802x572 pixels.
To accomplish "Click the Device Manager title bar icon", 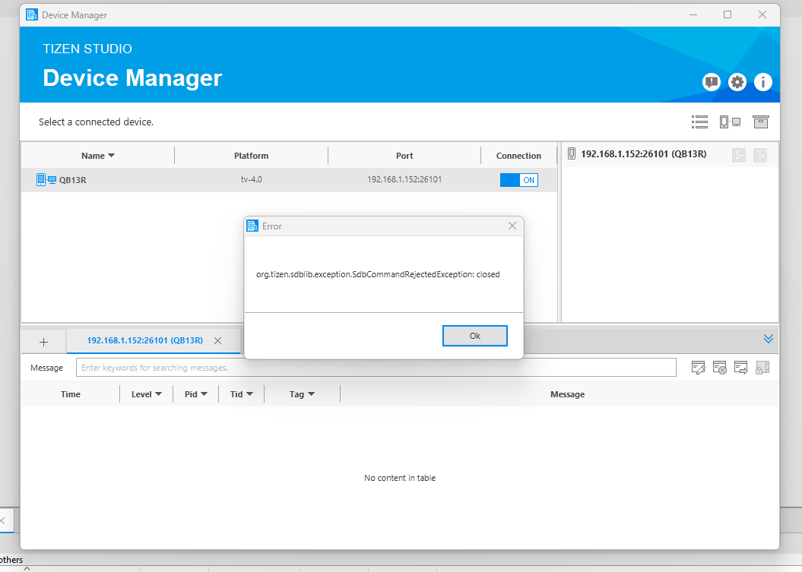I will point(32,15).
